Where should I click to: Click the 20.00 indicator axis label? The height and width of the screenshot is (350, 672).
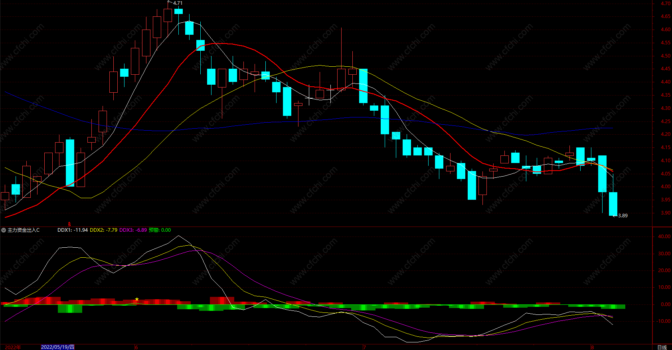pyautogui.click(x=664, y=270)
